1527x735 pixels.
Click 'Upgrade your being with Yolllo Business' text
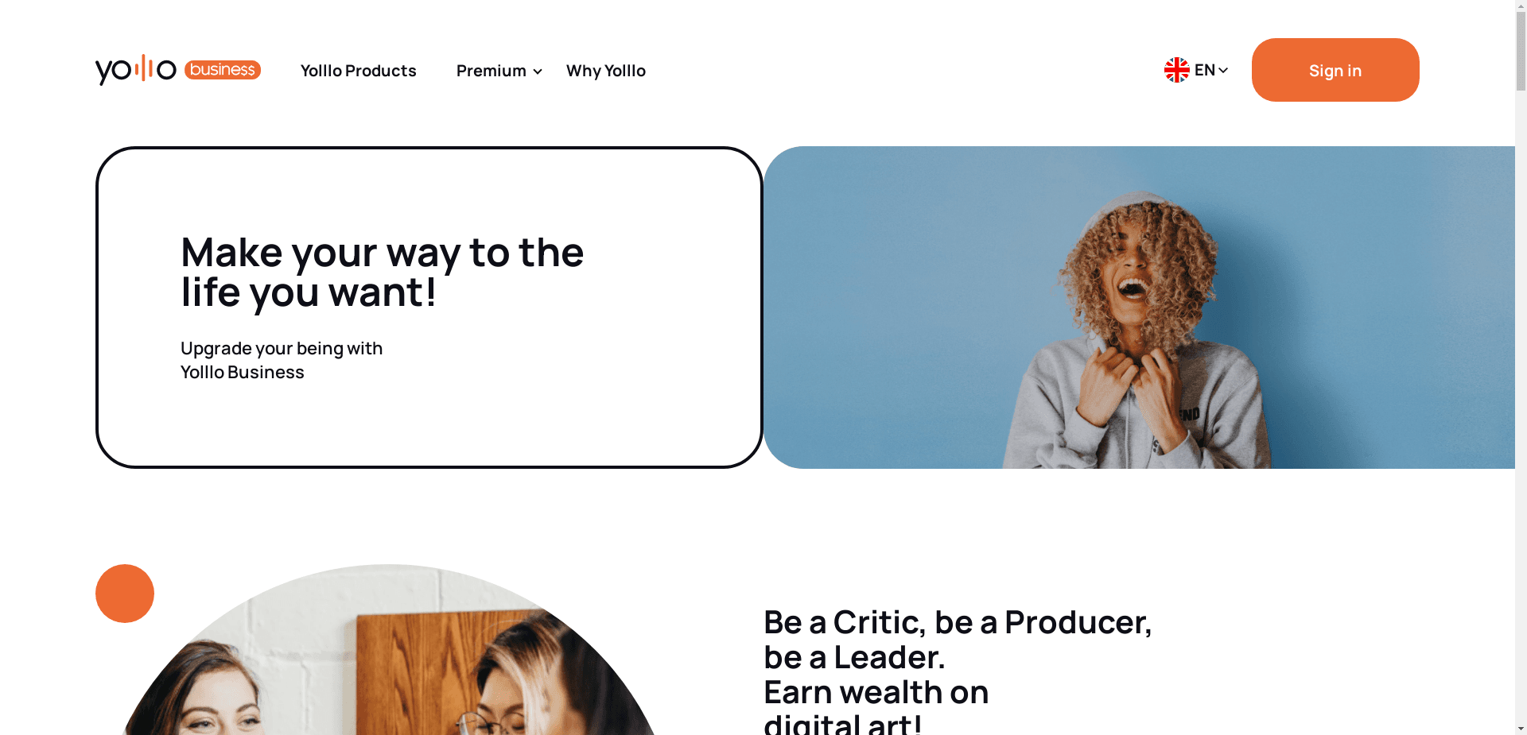282,360
